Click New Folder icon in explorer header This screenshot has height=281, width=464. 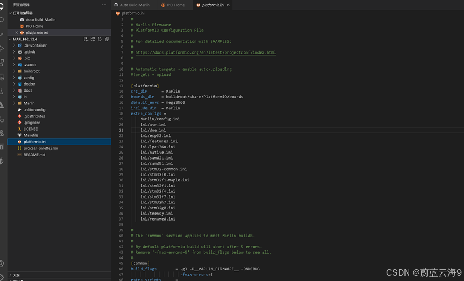pos(93,39)
